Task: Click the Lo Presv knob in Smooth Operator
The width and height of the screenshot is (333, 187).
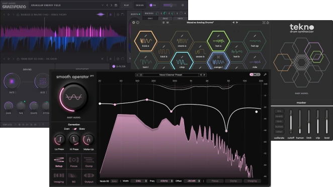Action: pos(59,139)
